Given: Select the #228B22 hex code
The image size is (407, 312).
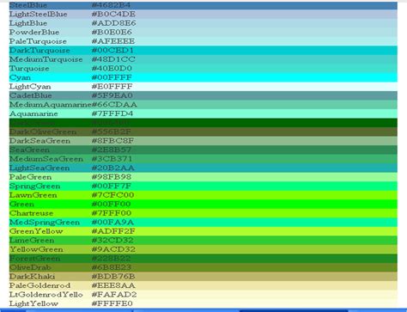Looking at the screenshot, I should (x=111, y=259).
